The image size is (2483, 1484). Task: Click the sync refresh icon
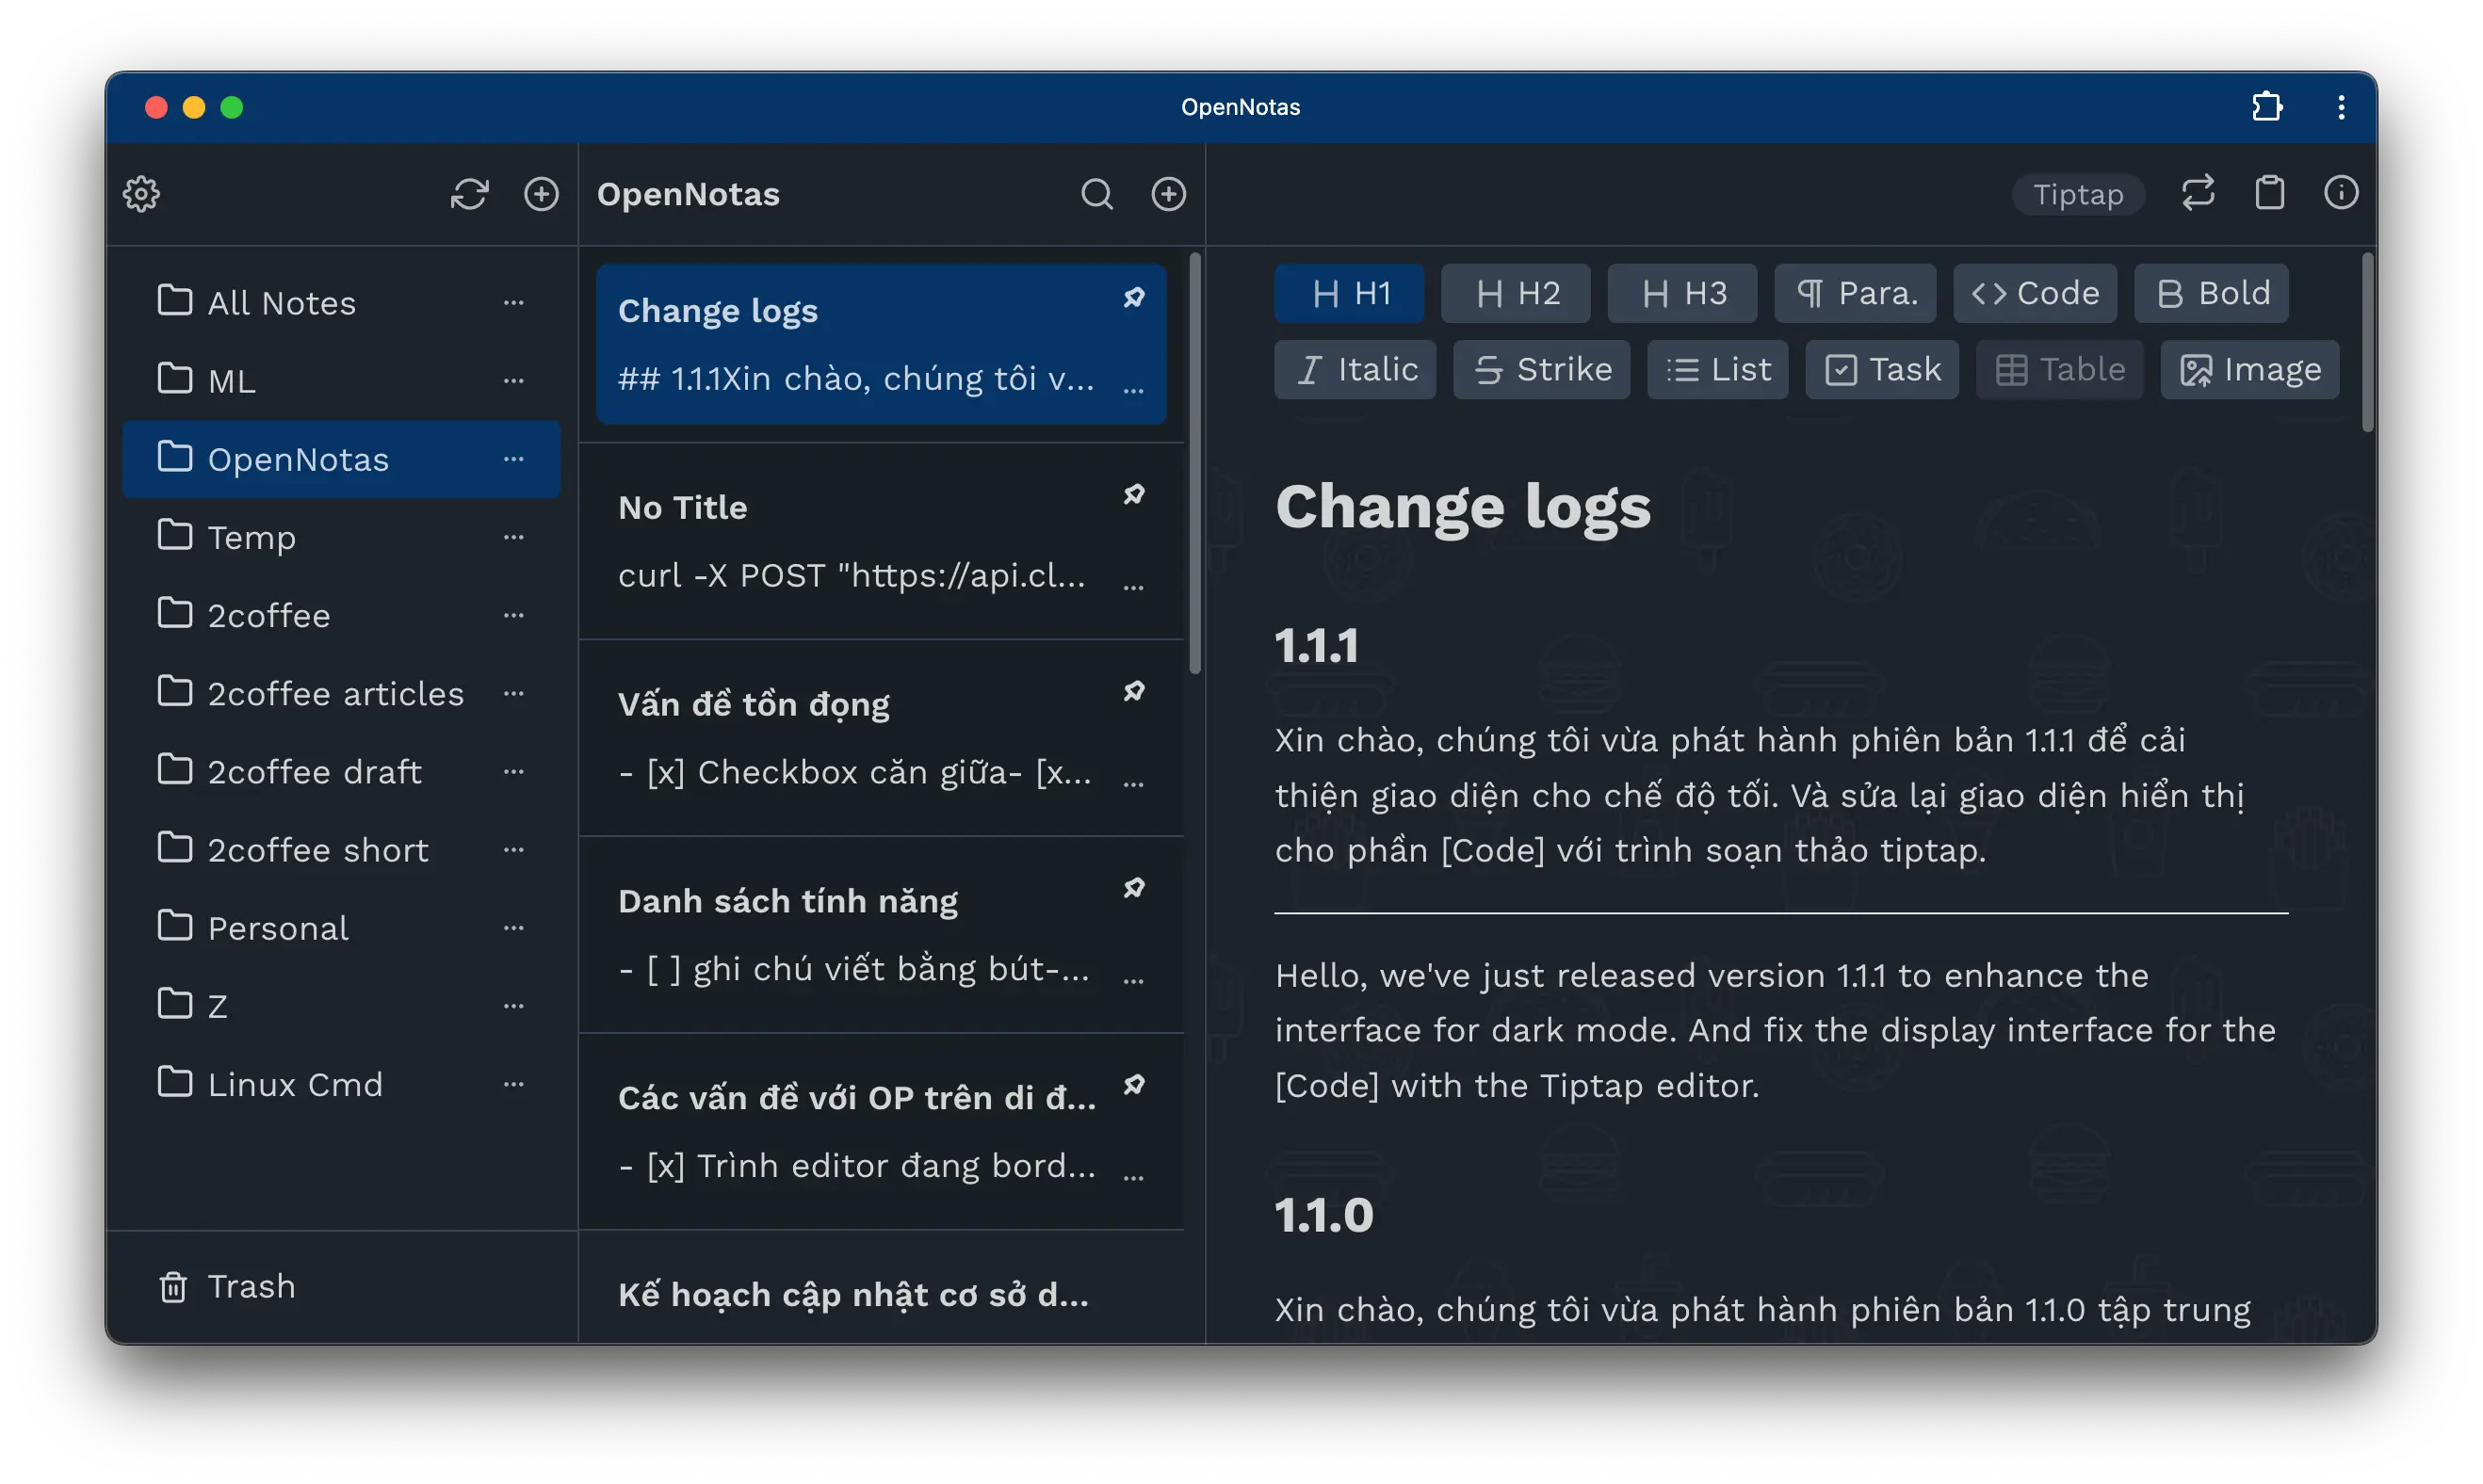(469, 194)
